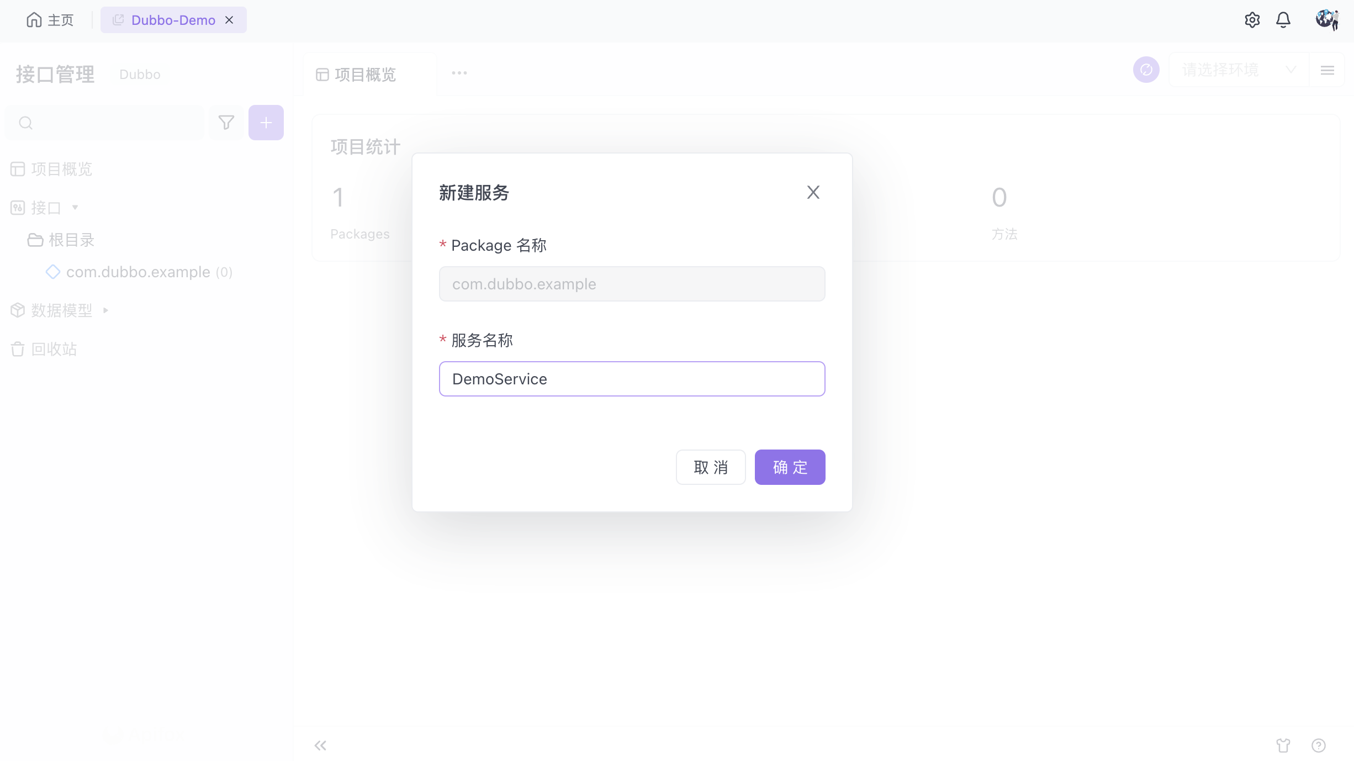
Task: Cancel with the 取消 button
Action: [x=711, y=467]
